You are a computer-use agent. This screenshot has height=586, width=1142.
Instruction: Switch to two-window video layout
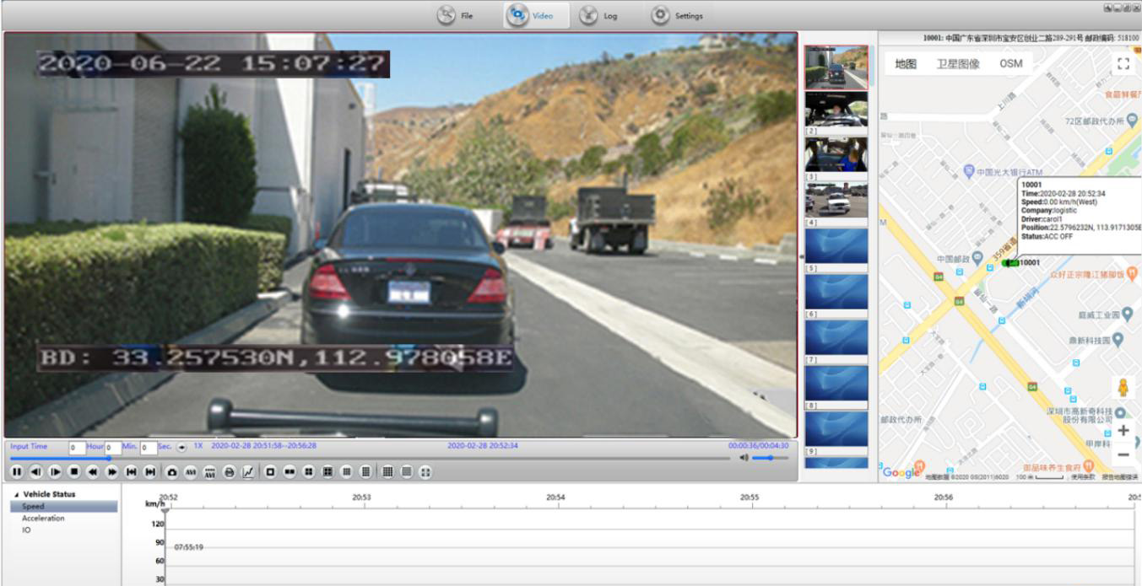[x=290, y=472]
